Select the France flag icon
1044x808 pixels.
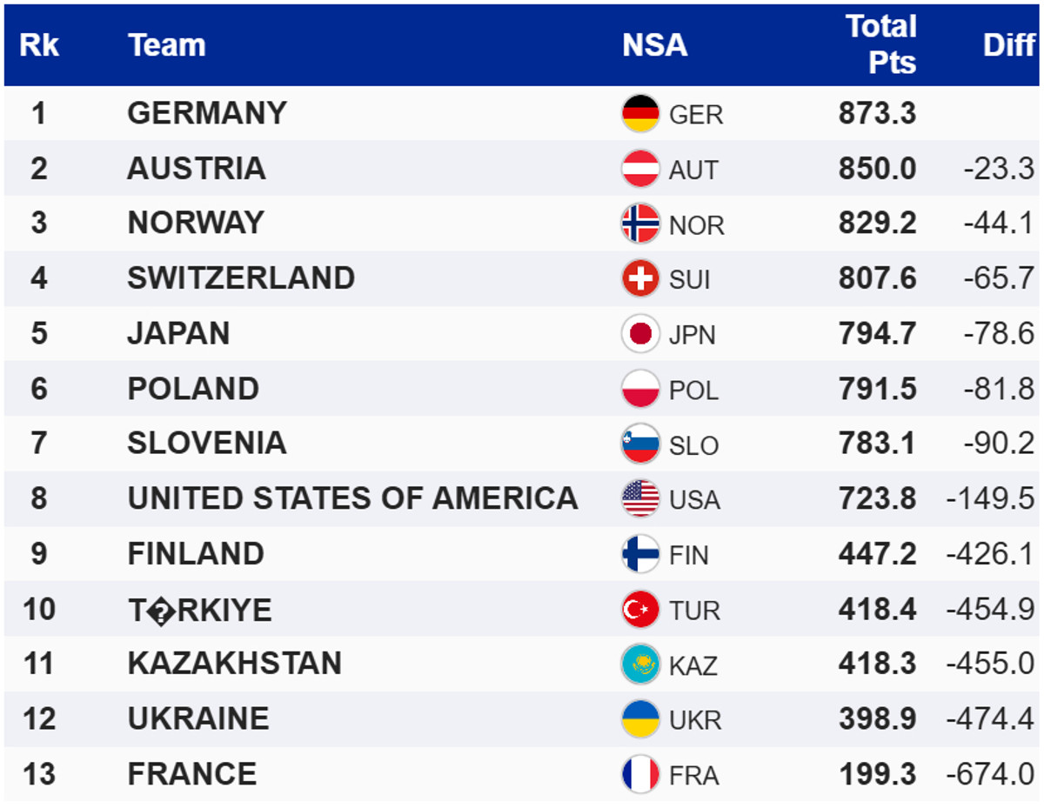point(640,774)
